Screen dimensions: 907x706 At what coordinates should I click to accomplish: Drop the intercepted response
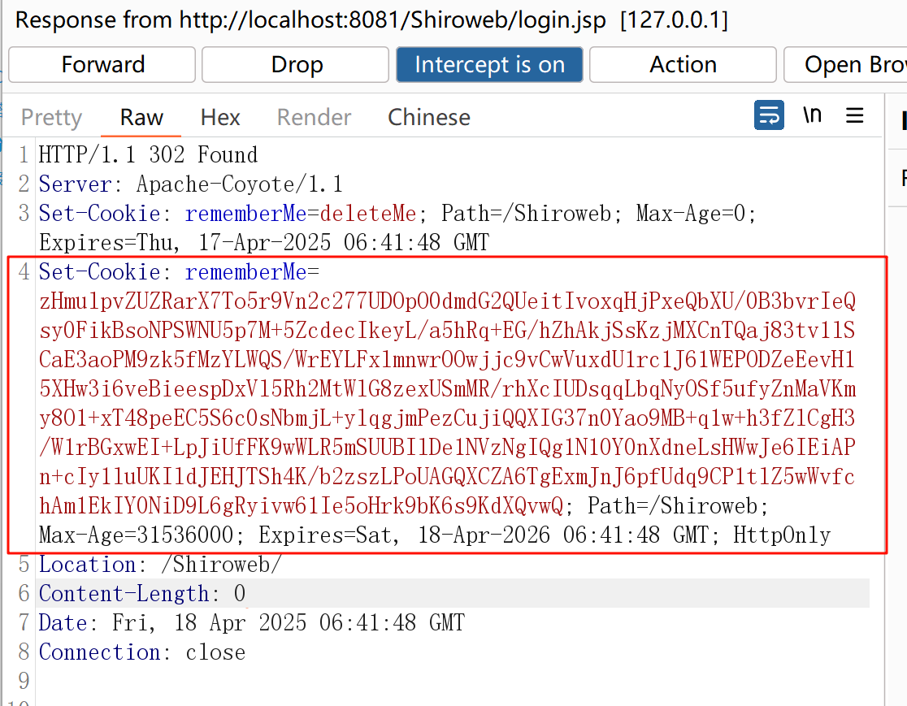pos(296,65)
